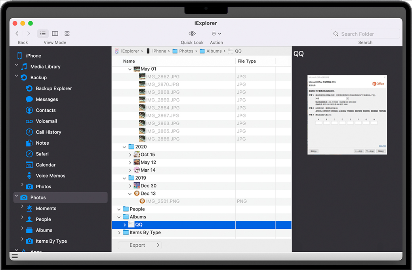Select Safari in the sidebar
412x270 pixels.
(x=42, y=154)
